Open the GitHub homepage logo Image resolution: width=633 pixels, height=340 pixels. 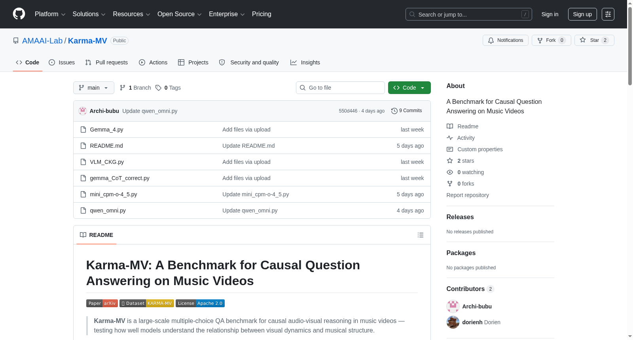(19, 14)
